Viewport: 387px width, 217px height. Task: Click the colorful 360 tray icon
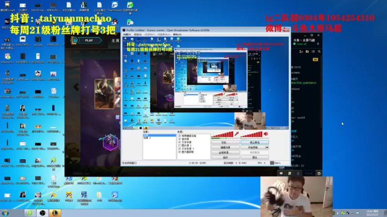343,213
